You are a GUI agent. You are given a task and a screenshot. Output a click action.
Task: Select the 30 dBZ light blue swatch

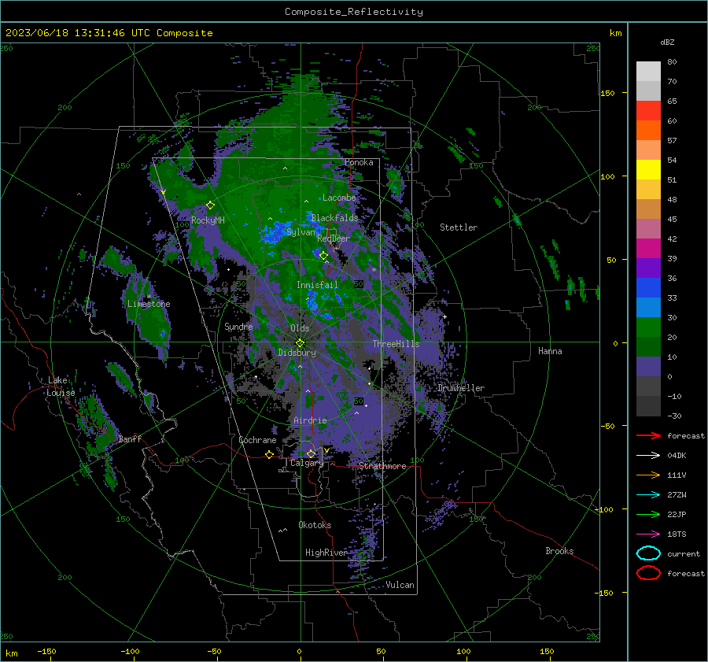648,308
